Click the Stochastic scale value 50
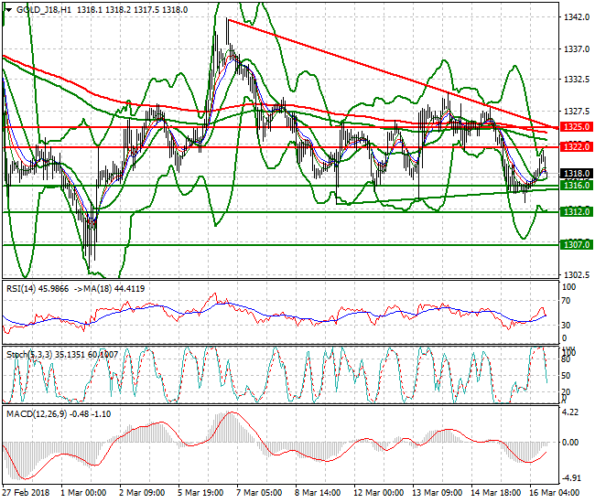This screenshot has width=595, height=503. pyautogui.click(x=566, y=376)
